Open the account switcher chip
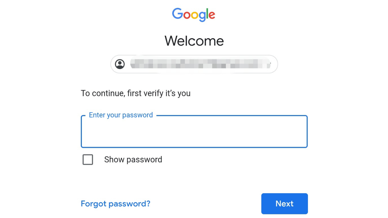The image size is (388, 218). [194, 64]
